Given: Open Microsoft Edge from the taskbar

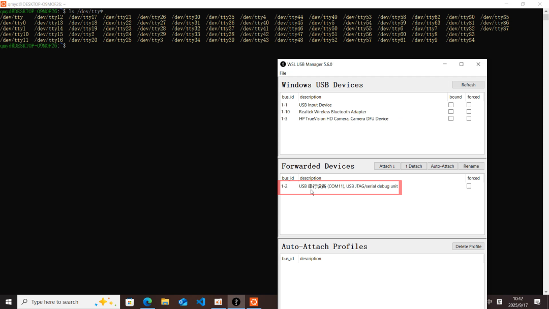Looking at the screenshot, I should tap(147, 302).
